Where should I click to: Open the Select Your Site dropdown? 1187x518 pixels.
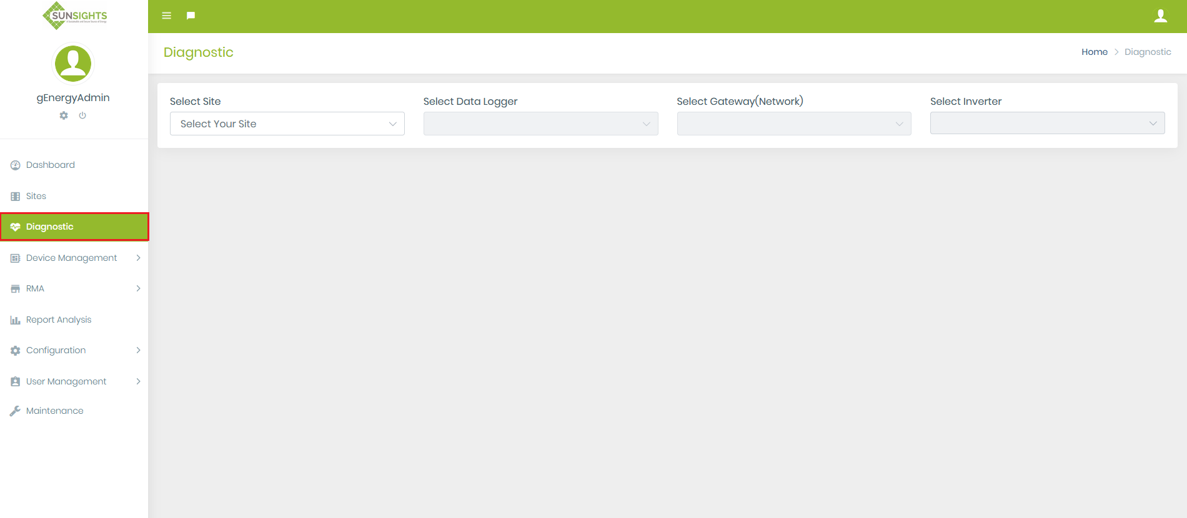tap(287, 124)
